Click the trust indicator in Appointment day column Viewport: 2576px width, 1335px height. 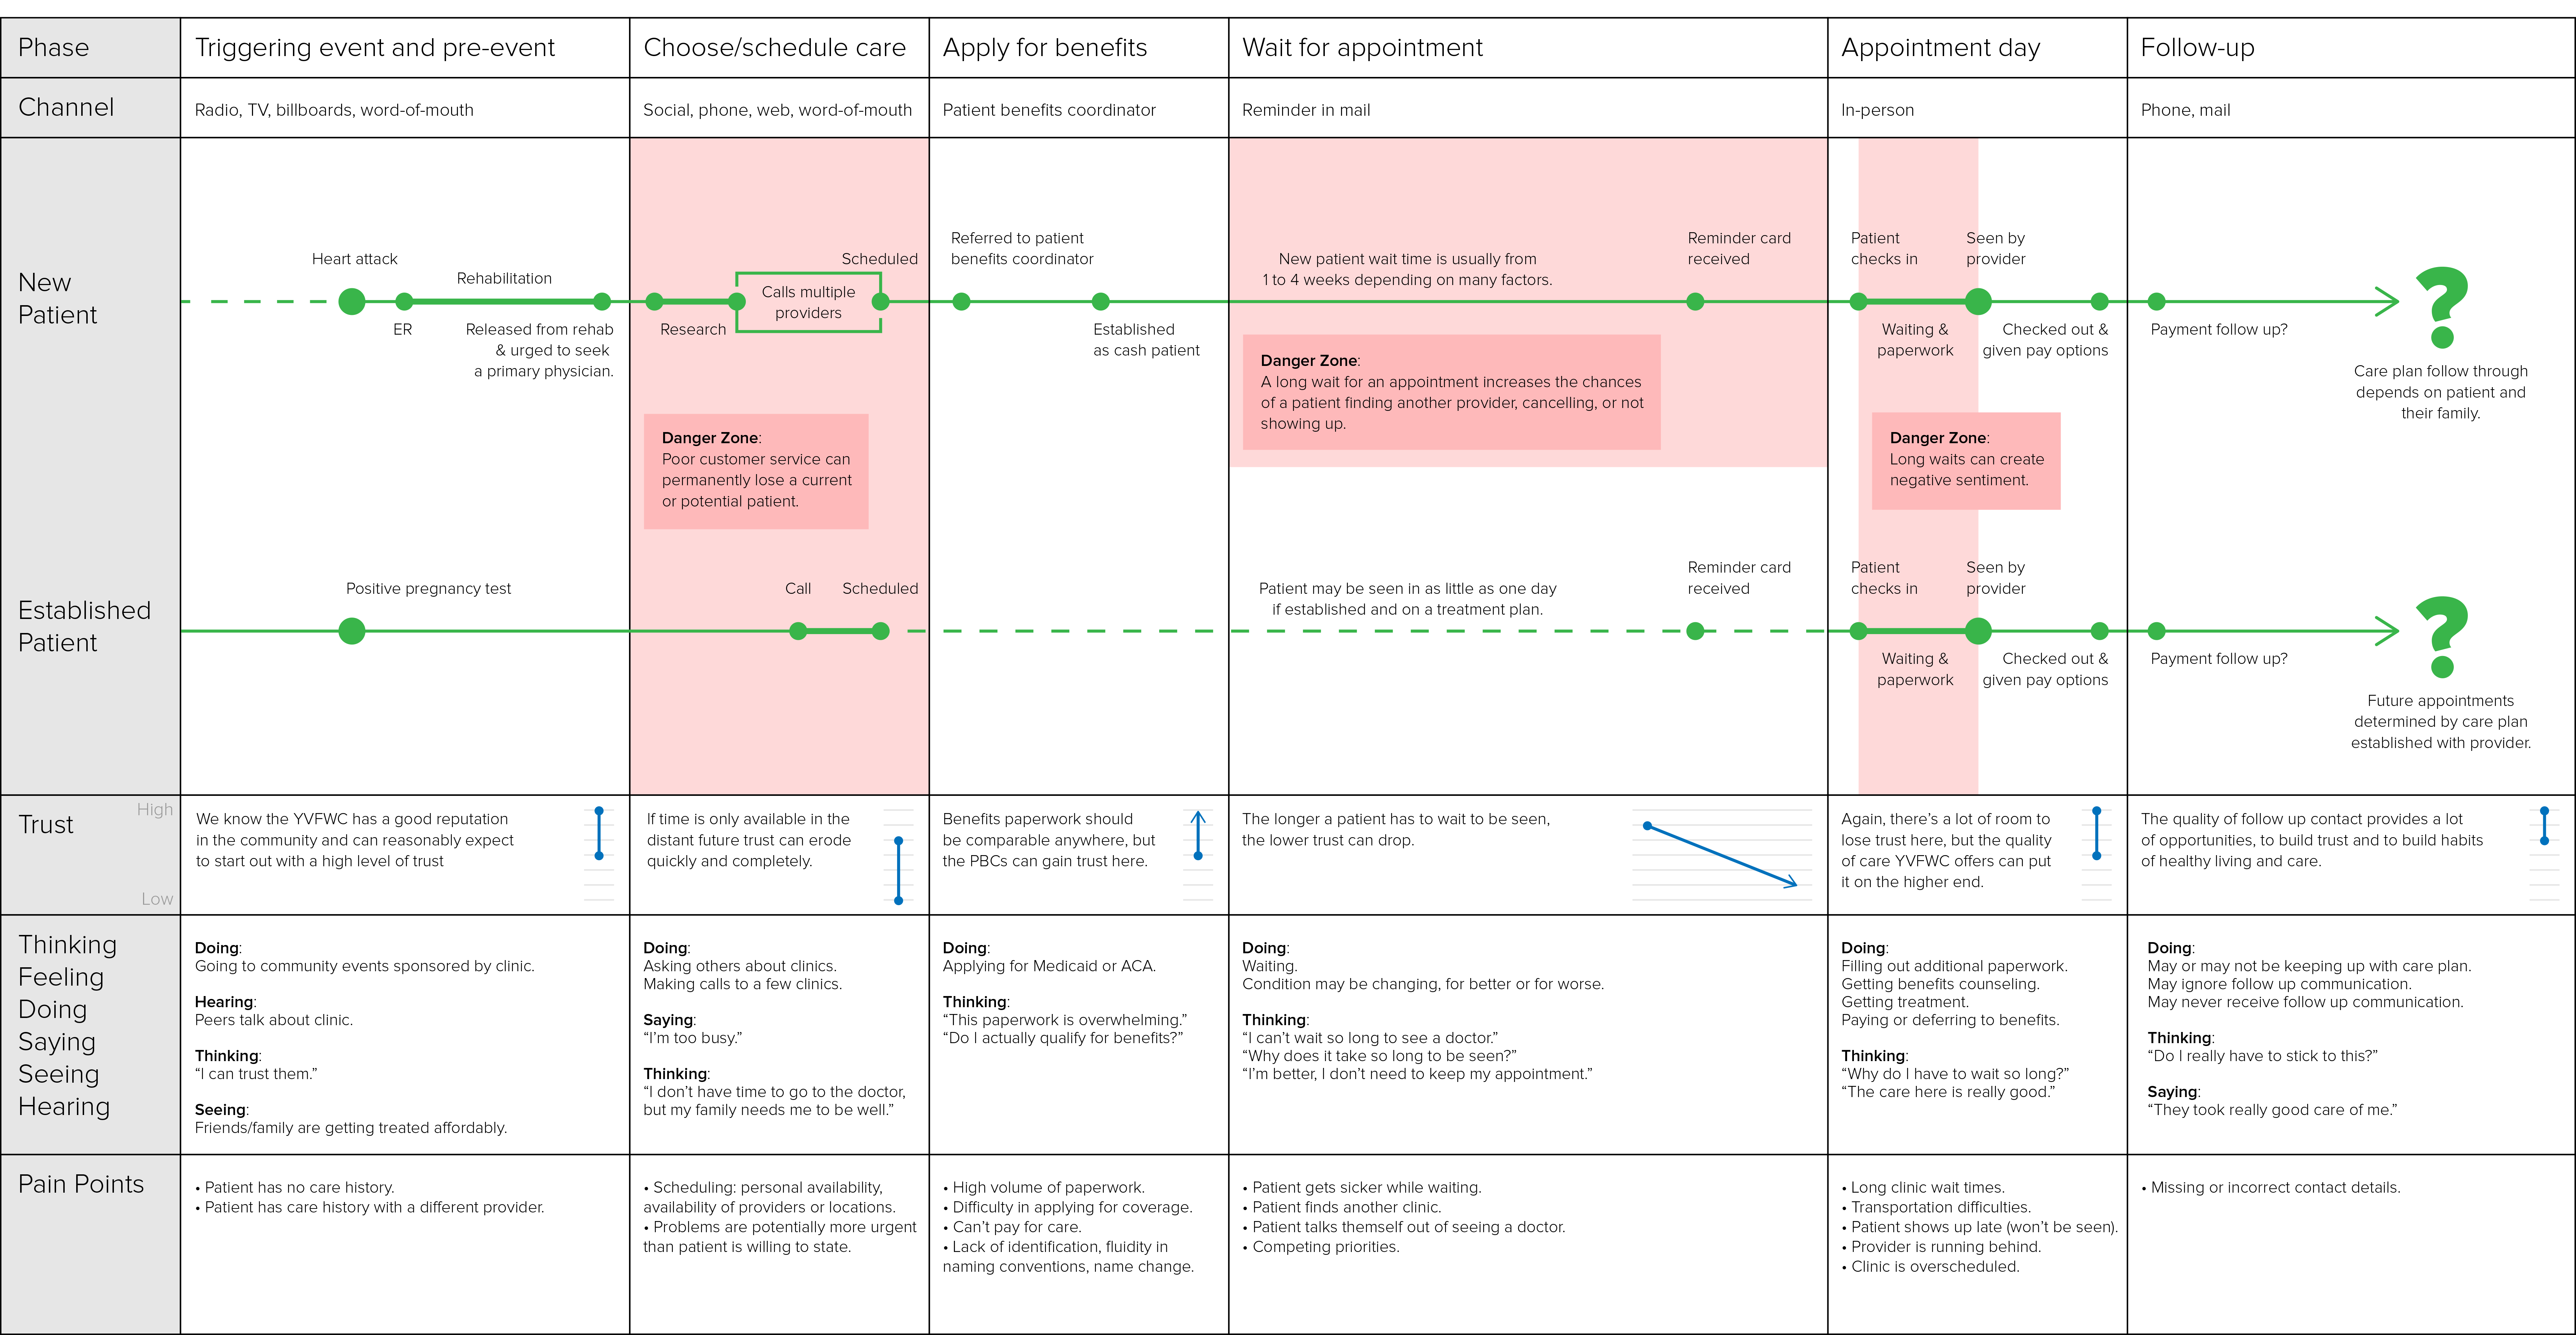2097,833
